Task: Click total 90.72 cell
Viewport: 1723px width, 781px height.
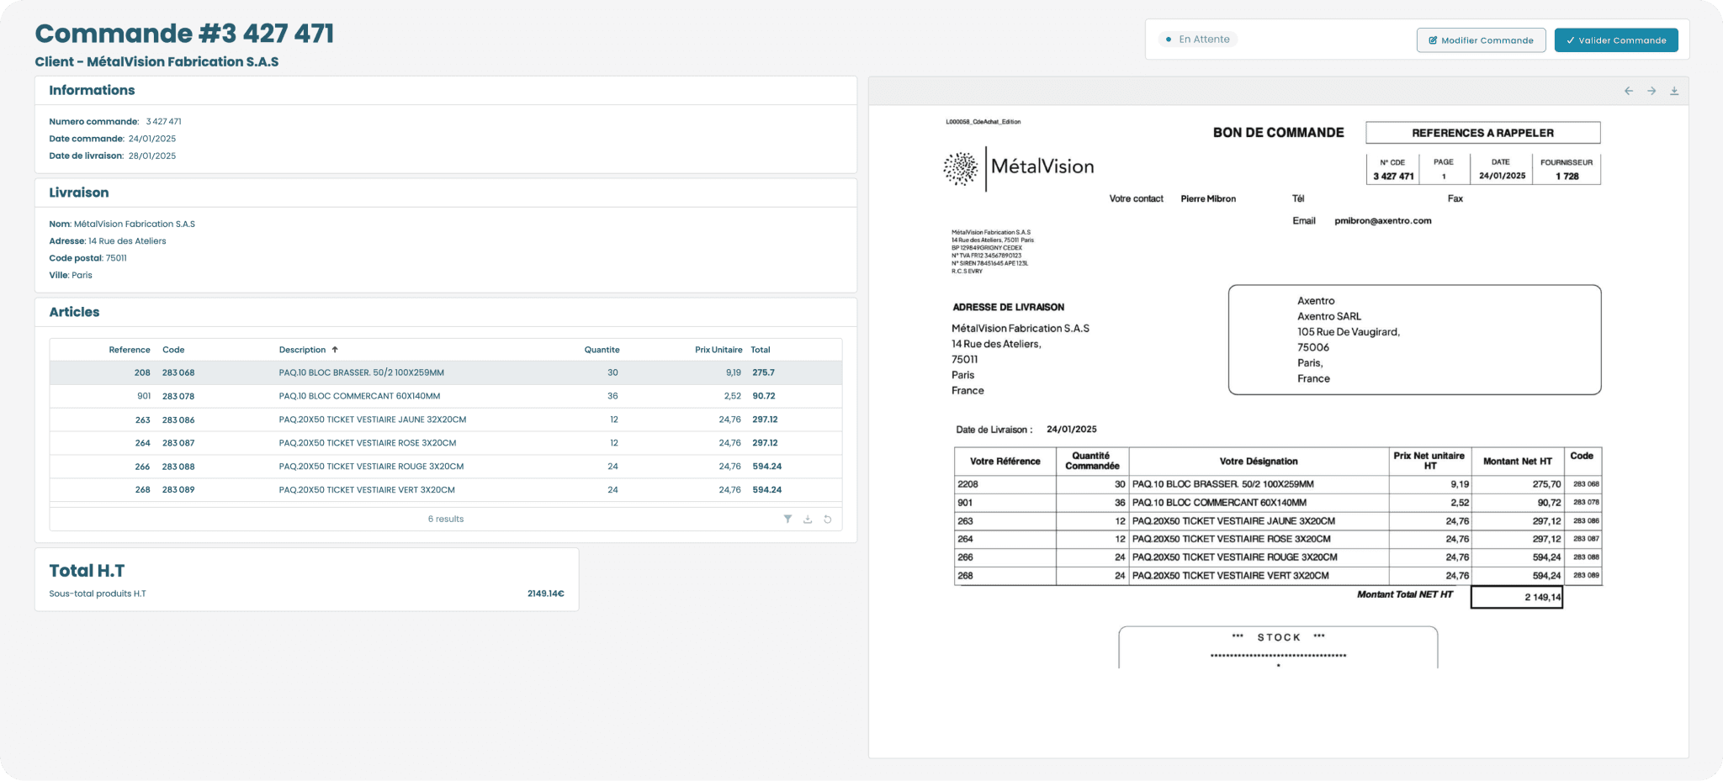Action: click(x=764, y=396)
